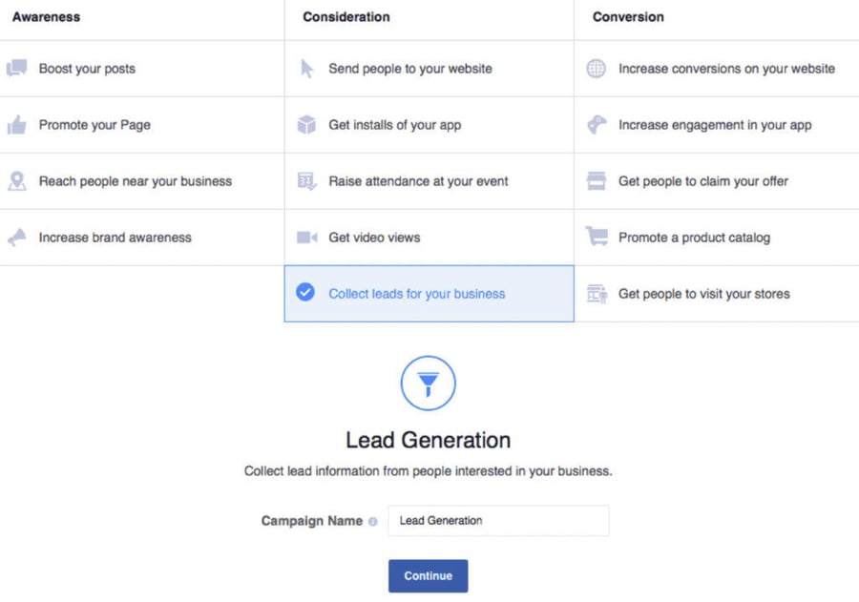Image resolution: width=859 pixels, height=602 pixels.
Task: Click the globe icon for website conversions
Action: click(x=595, y=68)
